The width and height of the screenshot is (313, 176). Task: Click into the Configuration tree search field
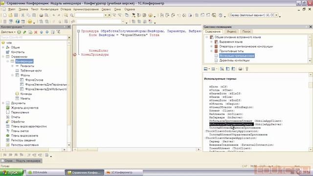coord(34,37)
